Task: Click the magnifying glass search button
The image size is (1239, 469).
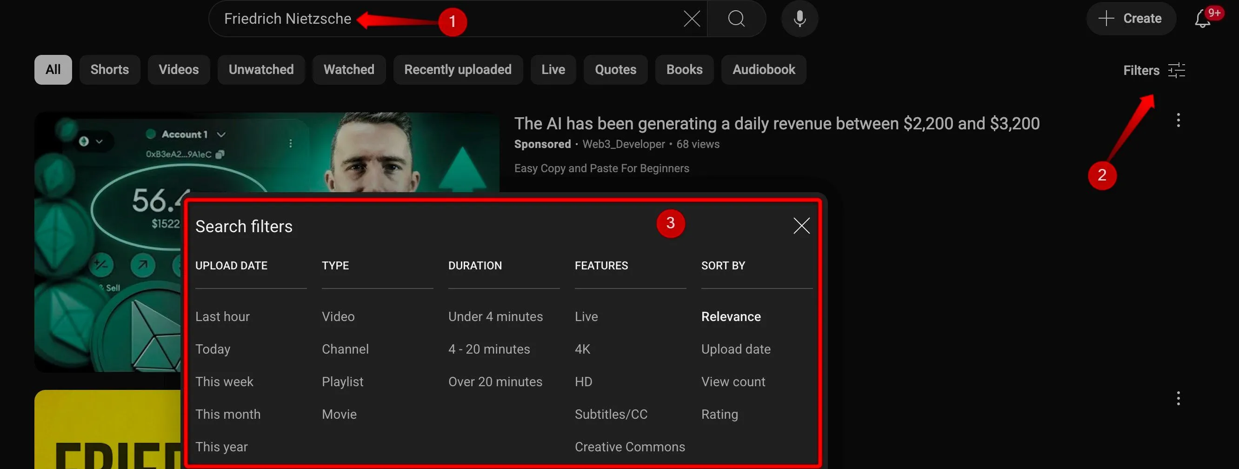Action: pos(736,19)
